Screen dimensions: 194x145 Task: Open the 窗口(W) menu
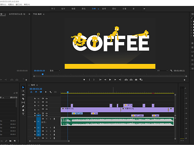[x=19, y=4]
